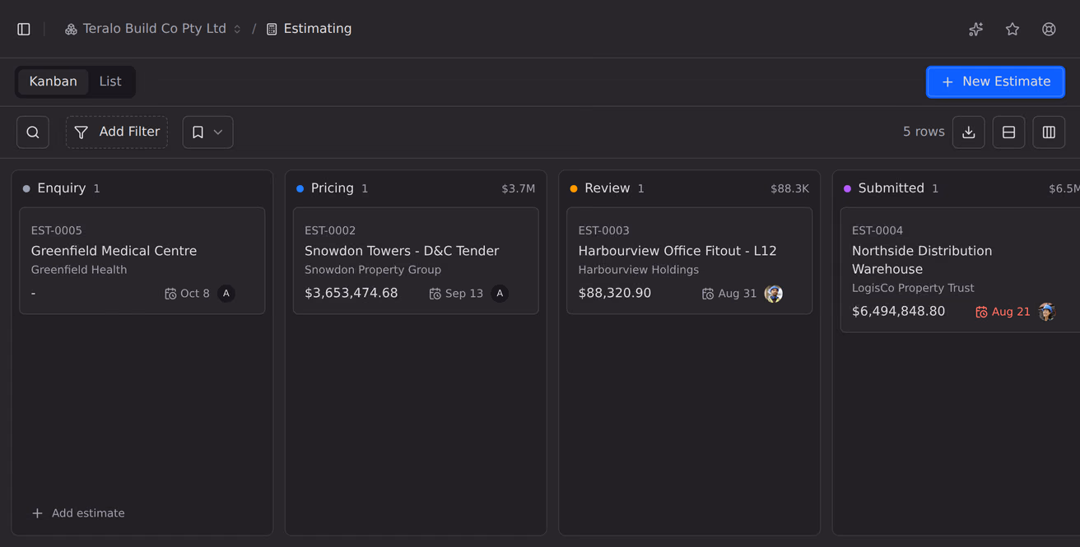
Task: Click the Estimating calculator icon in breadcrumb
Action: 272,29
